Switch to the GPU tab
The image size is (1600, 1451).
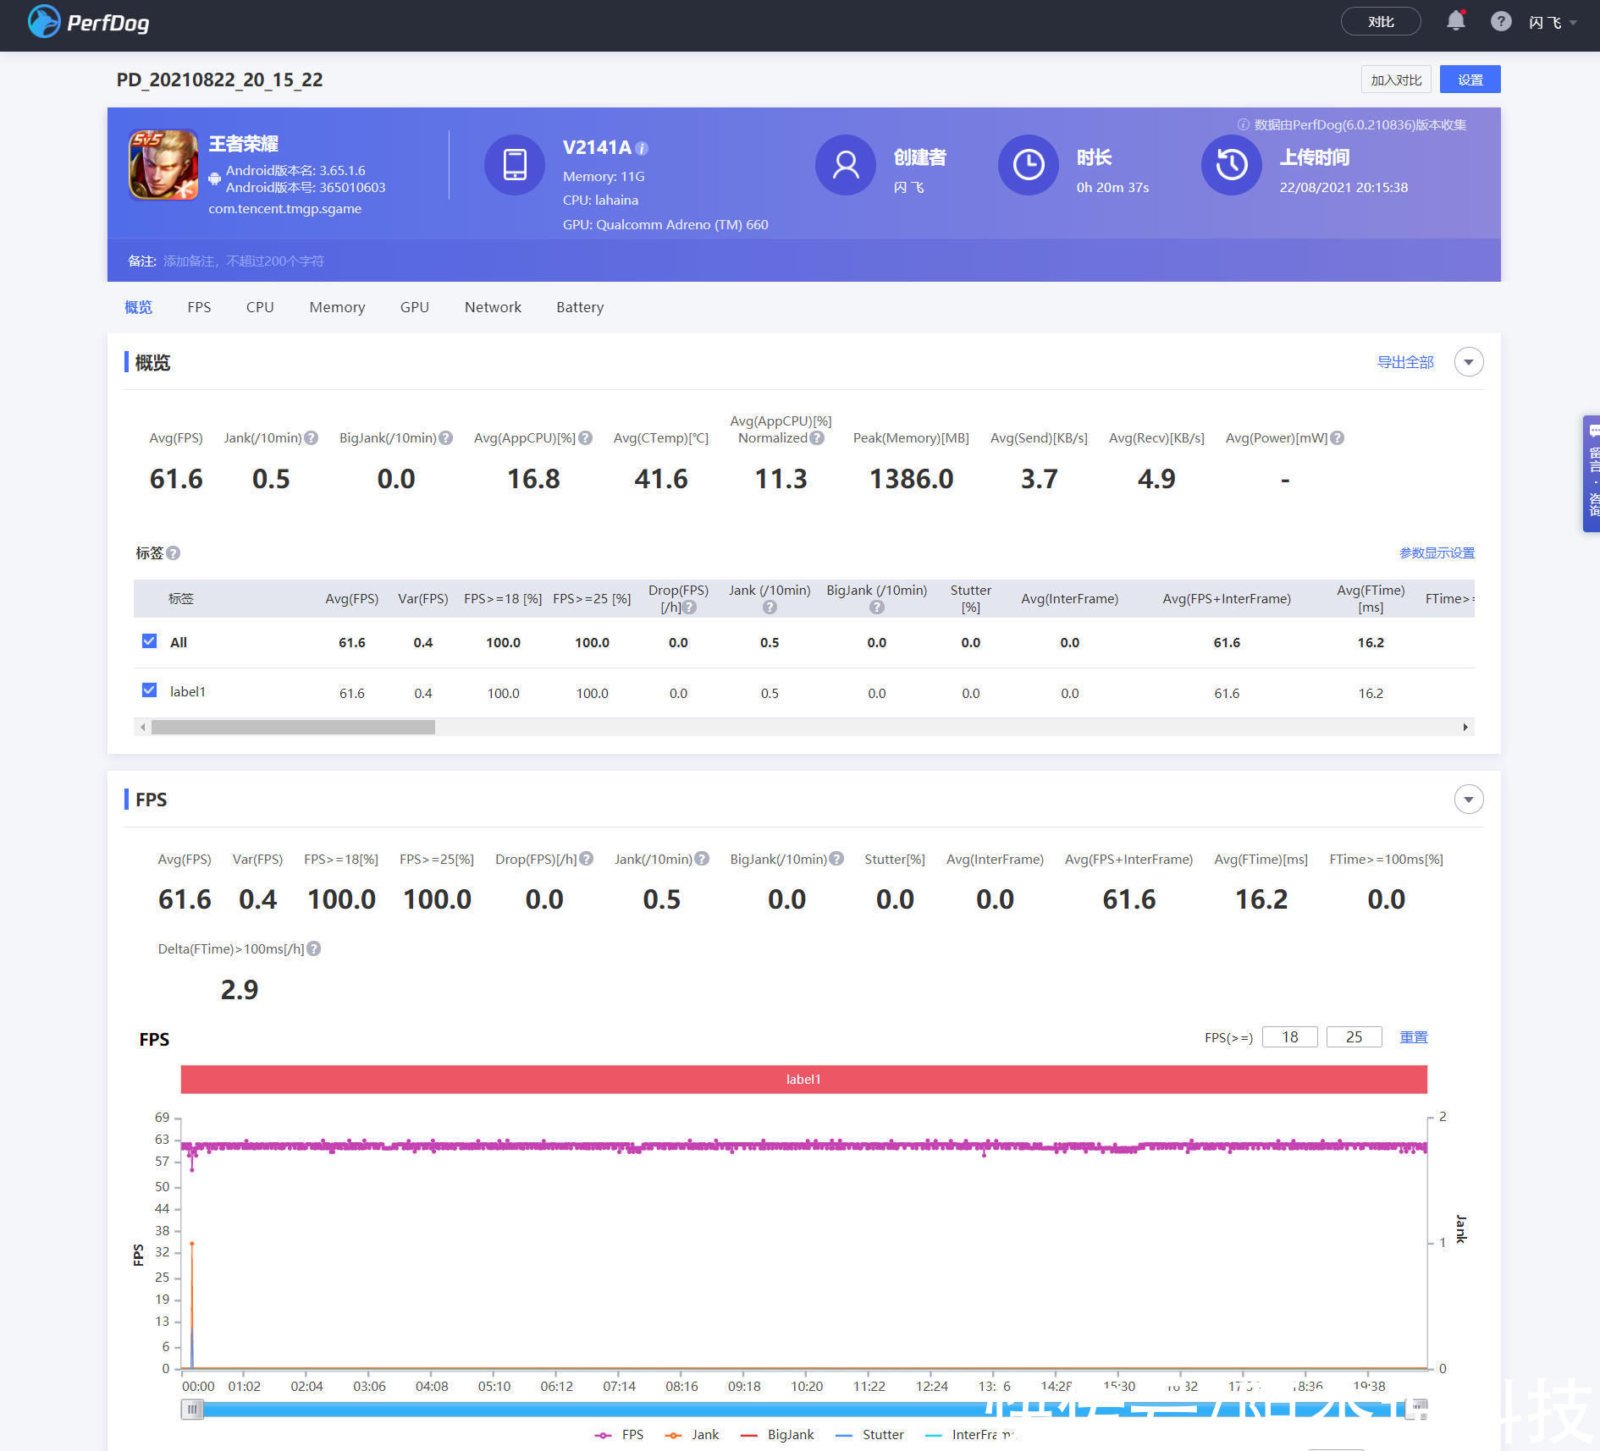coord(415,307)
